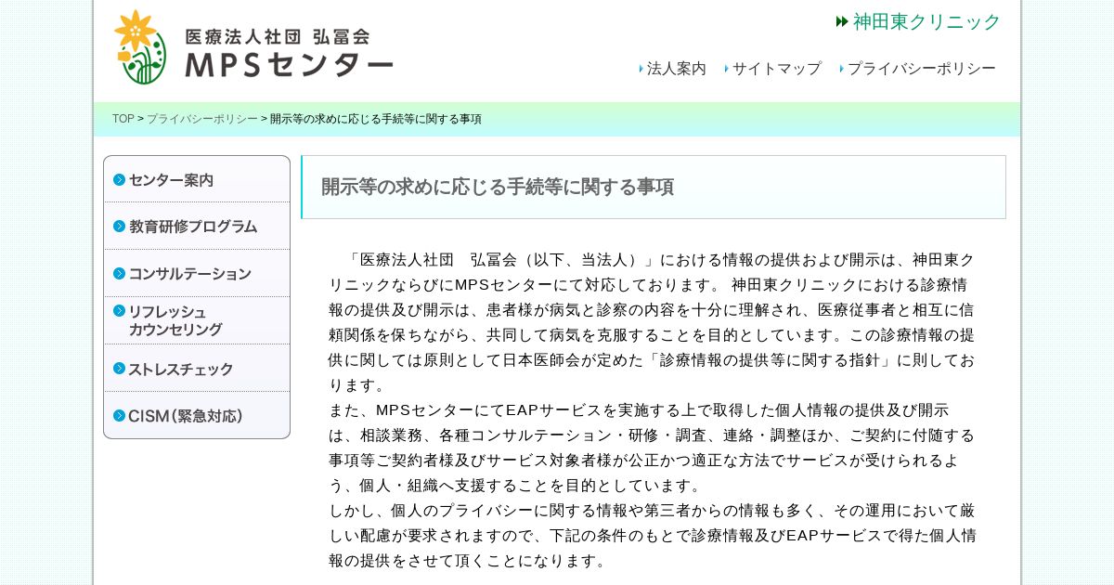
Task: Open 法人案内 in the top navigation
Action: (676, 69)
